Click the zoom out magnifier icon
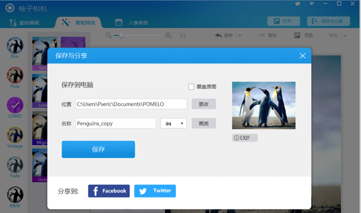 pos(109,35)
